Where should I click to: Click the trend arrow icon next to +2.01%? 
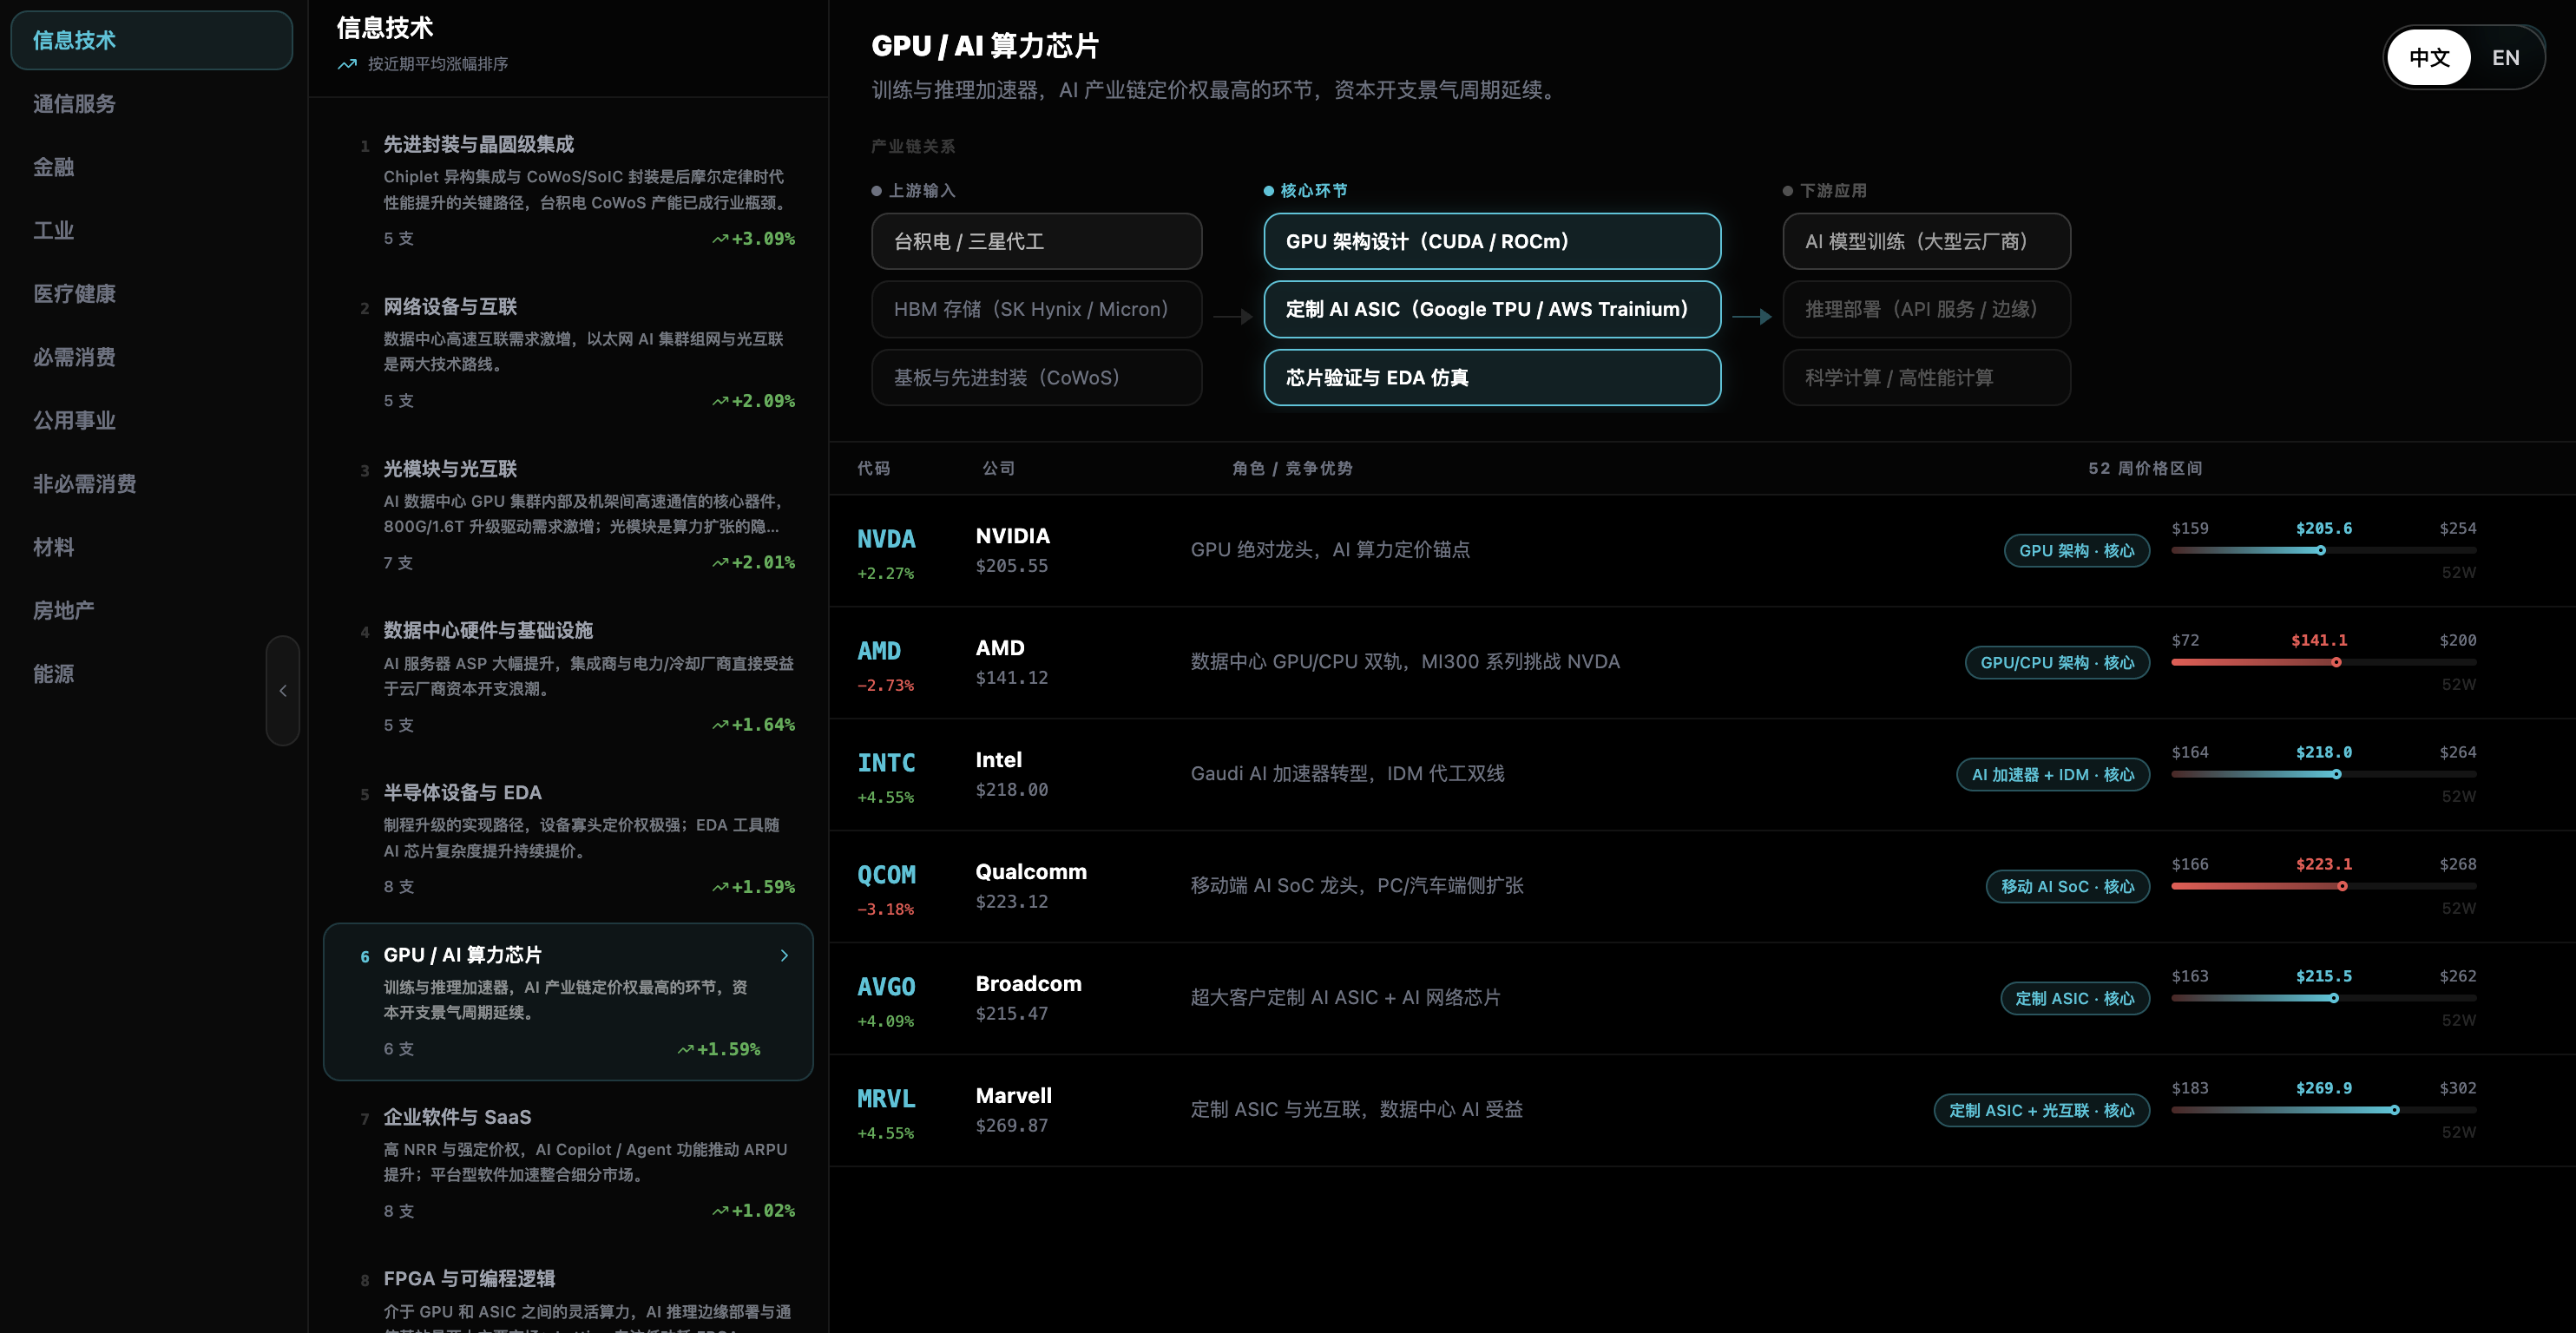(720, 563)
